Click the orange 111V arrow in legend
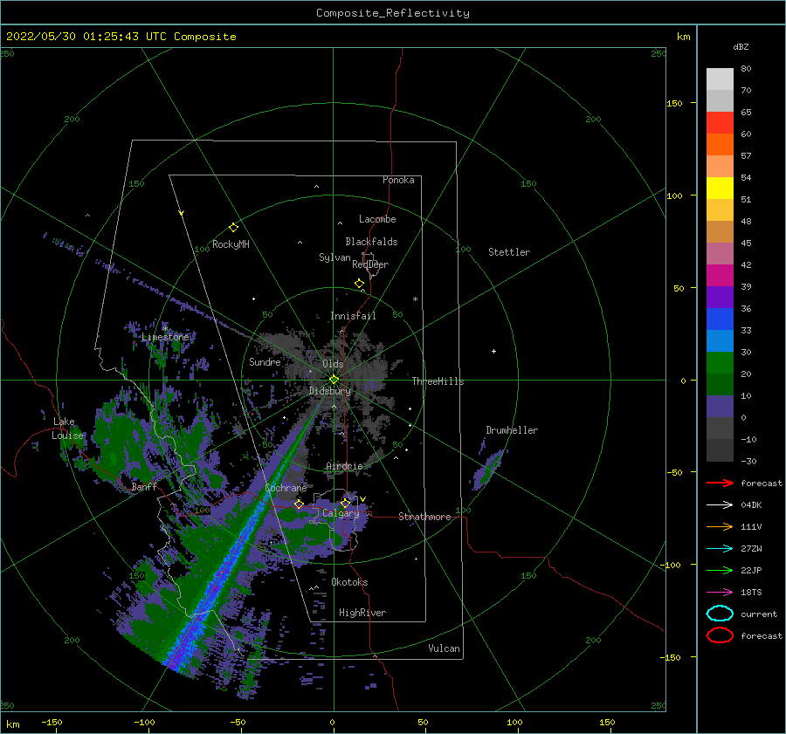The image size is (786, 734). click(x=720, y=526)
